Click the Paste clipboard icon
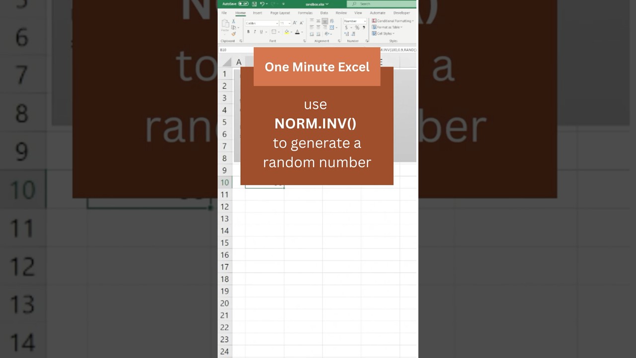Screen dimensions: 636x358 225,24
